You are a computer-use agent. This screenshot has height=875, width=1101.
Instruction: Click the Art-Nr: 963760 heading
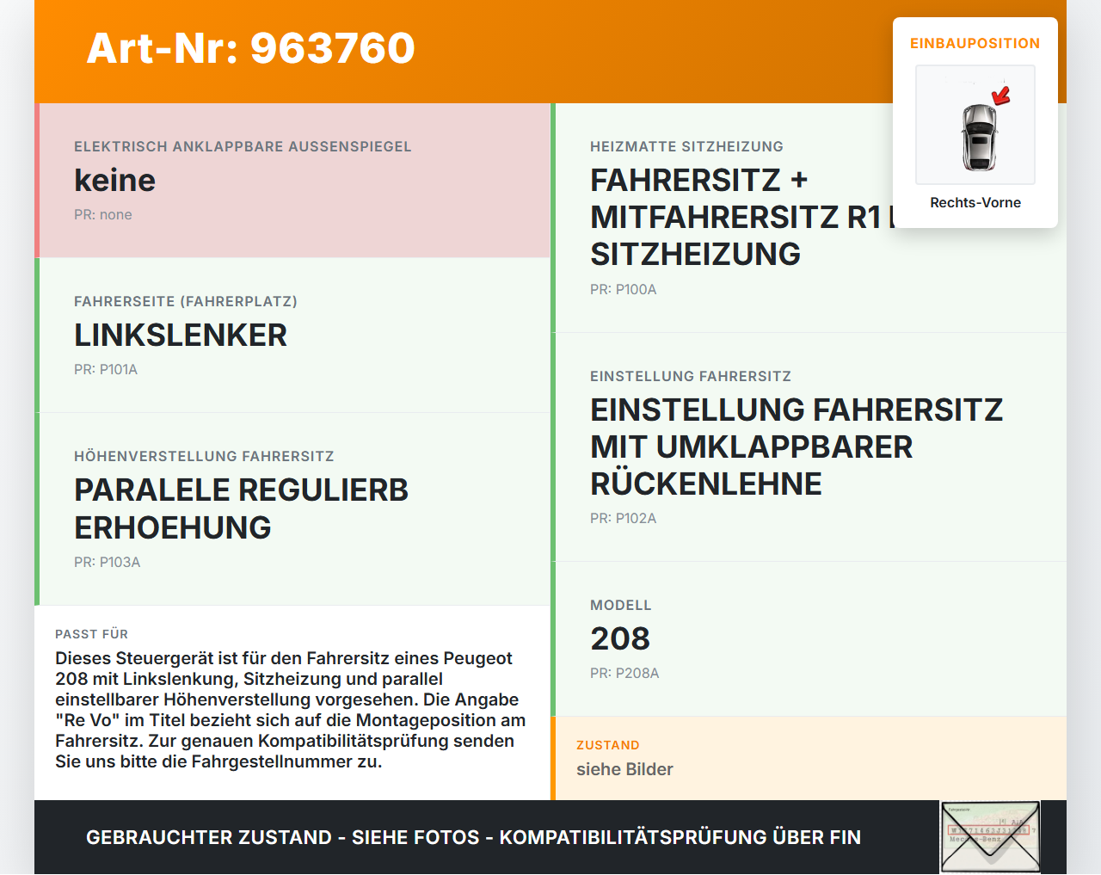click(x=250, y=49)
